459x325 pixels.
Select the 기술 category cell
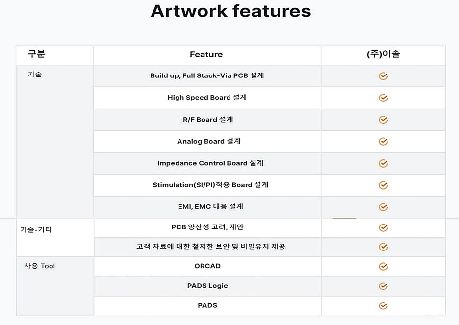[x=55, y=141]
